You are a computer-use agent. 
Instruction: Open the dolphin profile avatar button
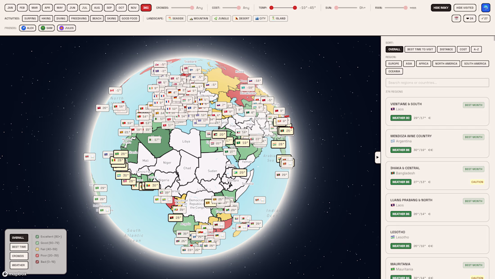coord(486,8)
